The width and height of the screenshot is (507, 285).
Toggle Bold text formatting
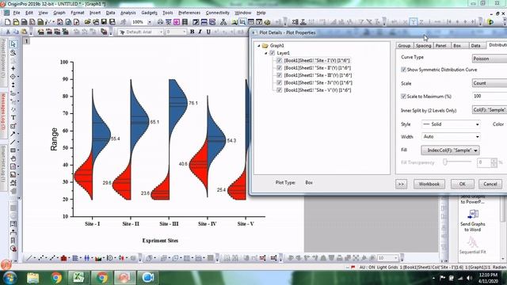click(192, 32)
